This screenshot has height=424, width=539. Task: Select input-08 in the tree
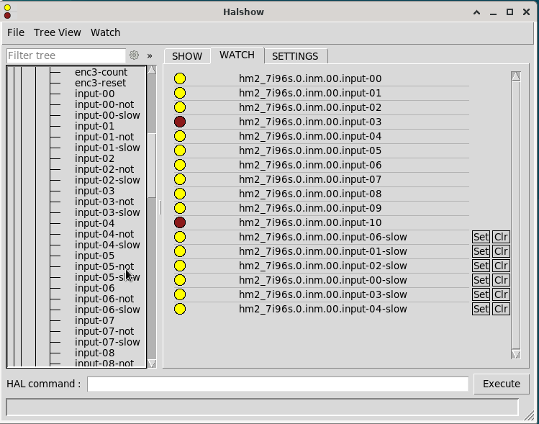point(94,353)
